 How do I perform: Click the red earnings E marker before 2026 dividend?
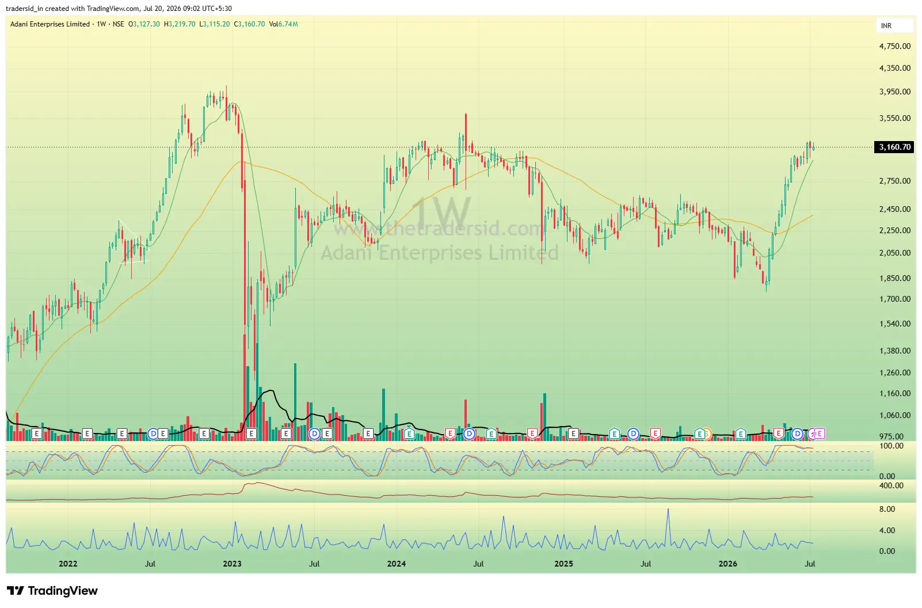778,434
